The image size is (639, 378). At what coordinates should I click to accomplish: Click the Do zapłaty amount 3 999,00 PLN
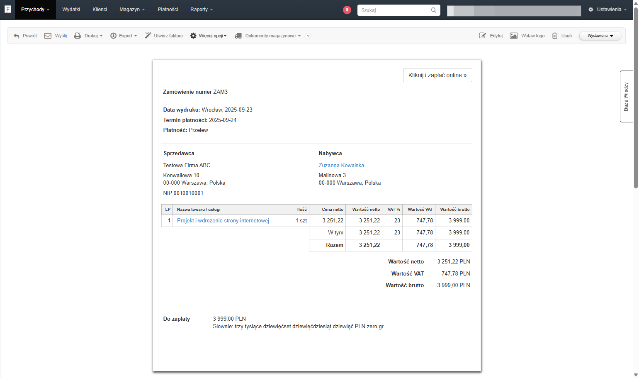tap(229, 319)
